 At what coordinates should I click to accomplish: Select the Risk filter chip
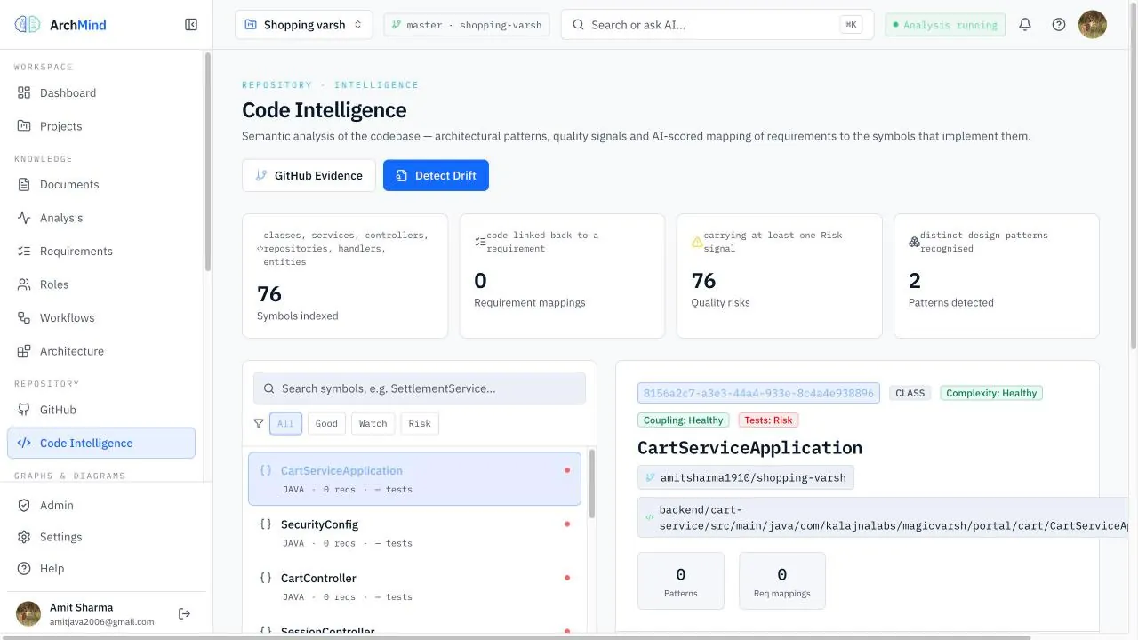(420, 424)
